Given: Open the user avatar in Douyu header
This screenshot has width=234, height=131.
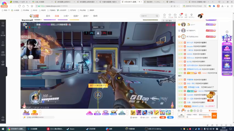Looking at the screenshot, I should pyautogui.click(x=200, y=16).
